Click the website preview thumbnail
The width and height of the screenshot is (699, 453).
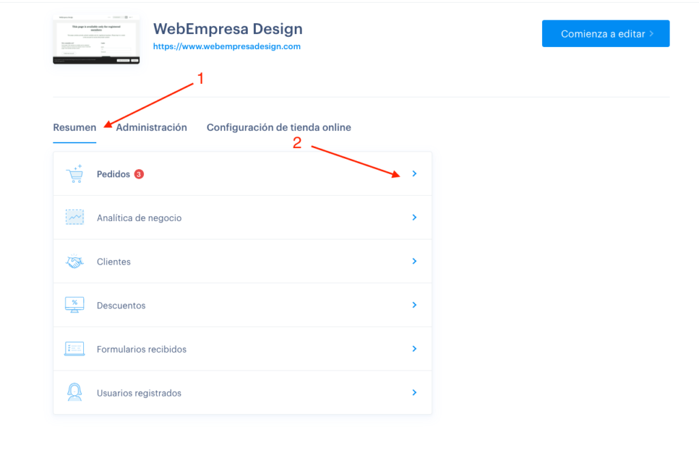click(96, 40)
